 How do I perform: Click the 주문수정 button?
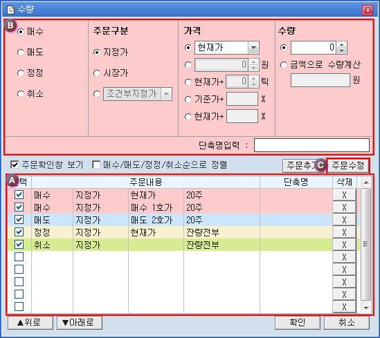(x=348, y=165)
